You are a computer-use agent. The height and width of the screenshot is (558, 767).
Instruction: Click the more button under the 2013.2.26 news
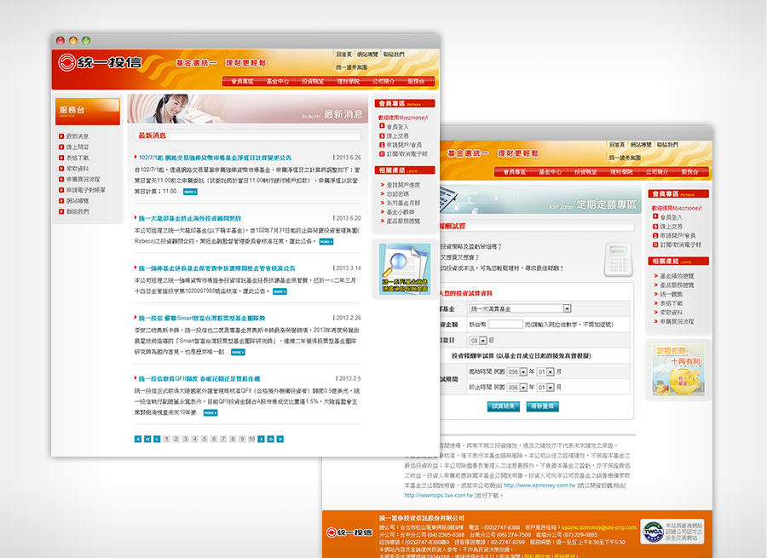tap(238, 352)
